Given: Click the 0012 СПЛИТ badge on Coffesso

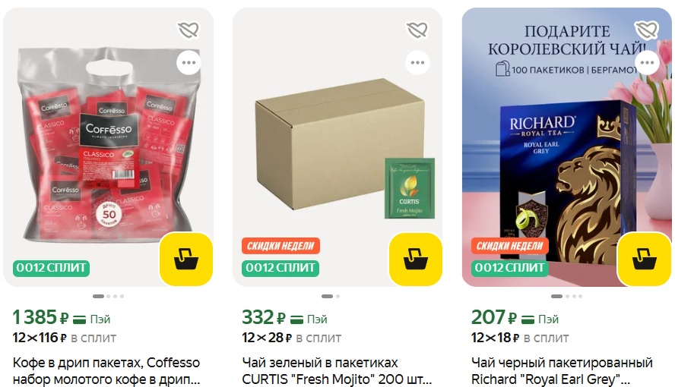Looking at the screenshot, I should coord(51,268).
